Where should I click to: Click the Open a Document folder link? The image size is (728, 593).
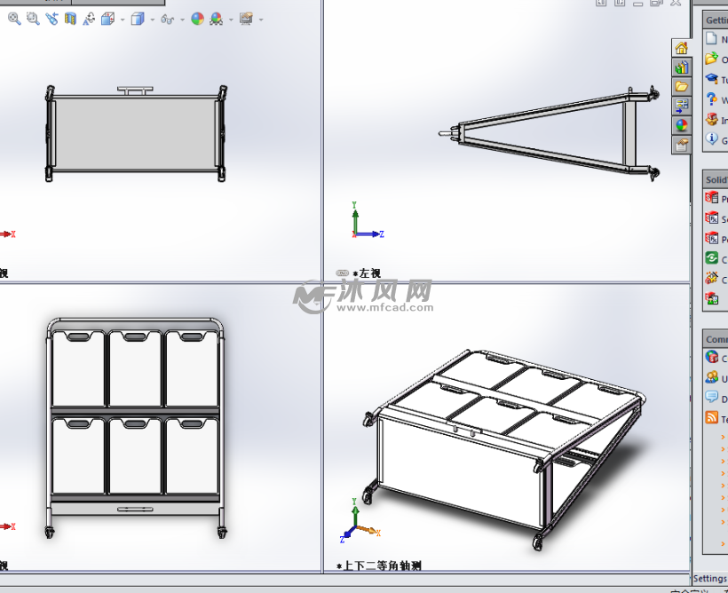pyautogui.click(x=713, y=59)
